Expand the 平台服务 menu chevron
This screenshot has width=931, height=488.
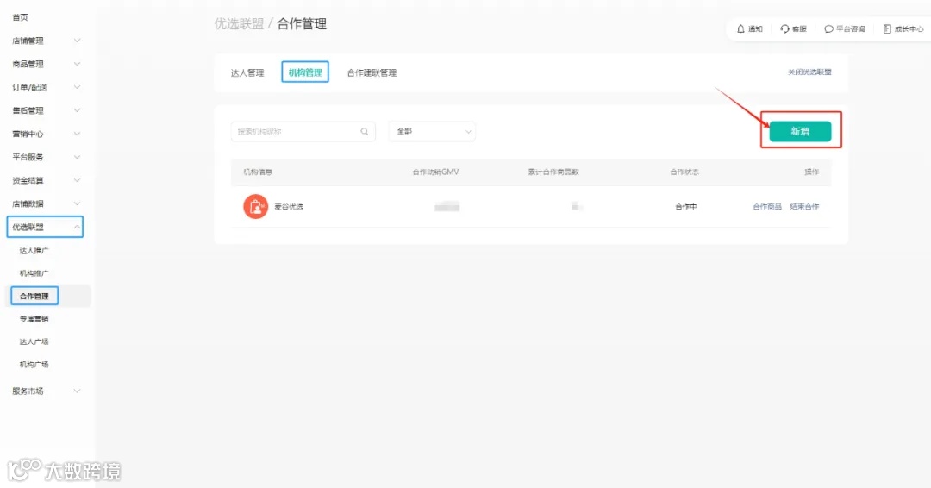[x=77, y=157]
